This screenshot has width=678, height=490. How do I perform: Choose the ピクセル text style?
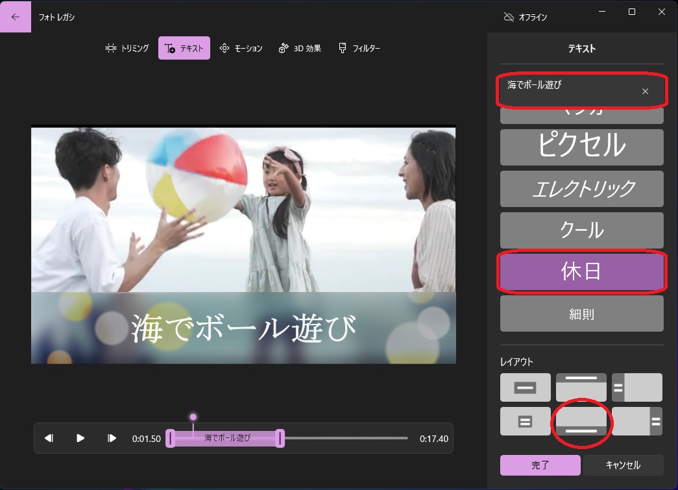point(581,147)
